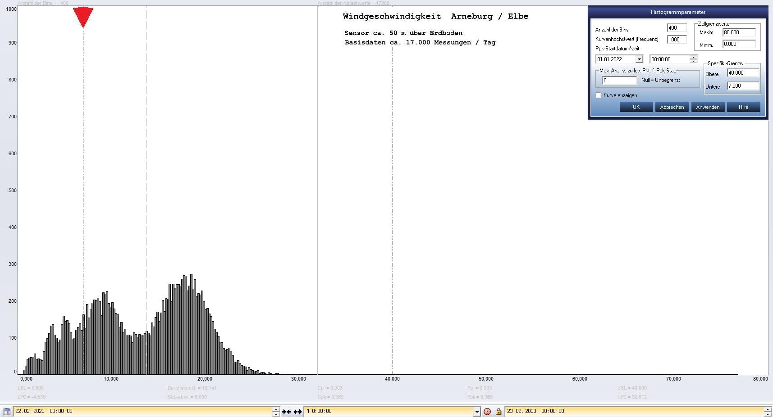The width and height of the screenshot is (773, 417).
Task: Toggle the padlock lock icon
Action: [499, 412]
